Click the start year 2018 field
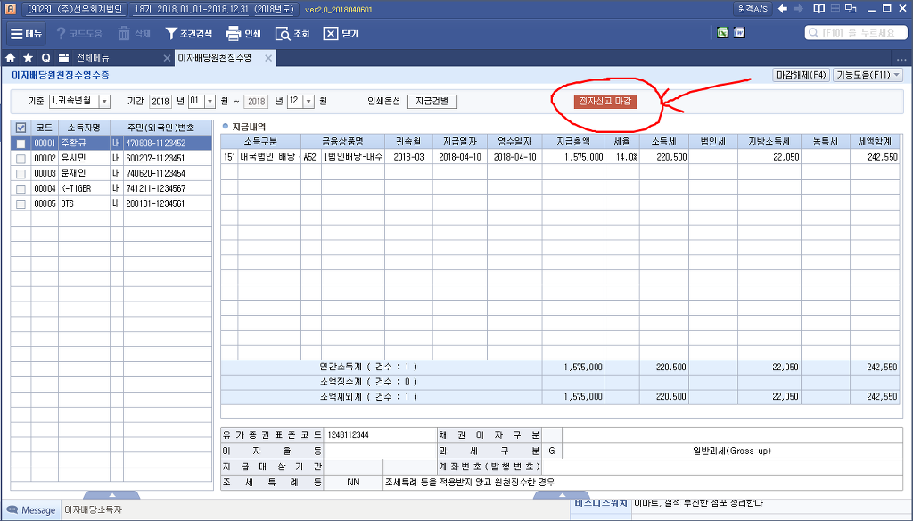The height and width of the screenshot is (521, 913). (x=160, y=102)
